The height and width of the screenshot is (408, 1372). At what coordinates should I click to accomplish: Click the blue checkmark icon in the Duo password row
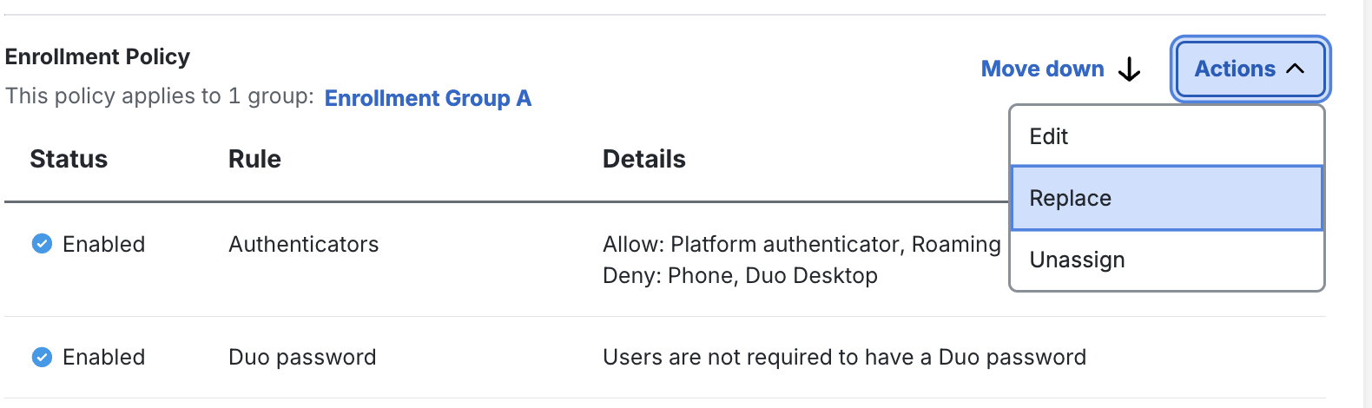click(x=42, y=357)
